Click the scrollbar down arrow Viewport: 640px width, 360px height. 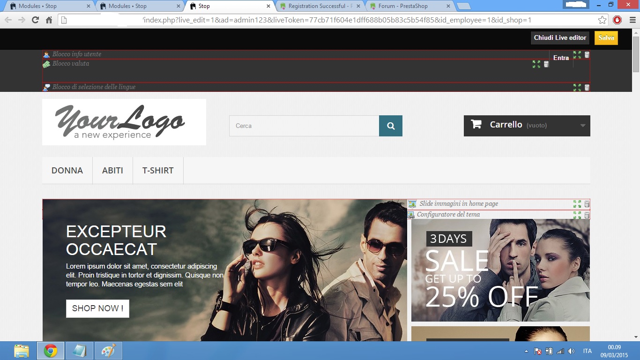[x=636, y=337]
